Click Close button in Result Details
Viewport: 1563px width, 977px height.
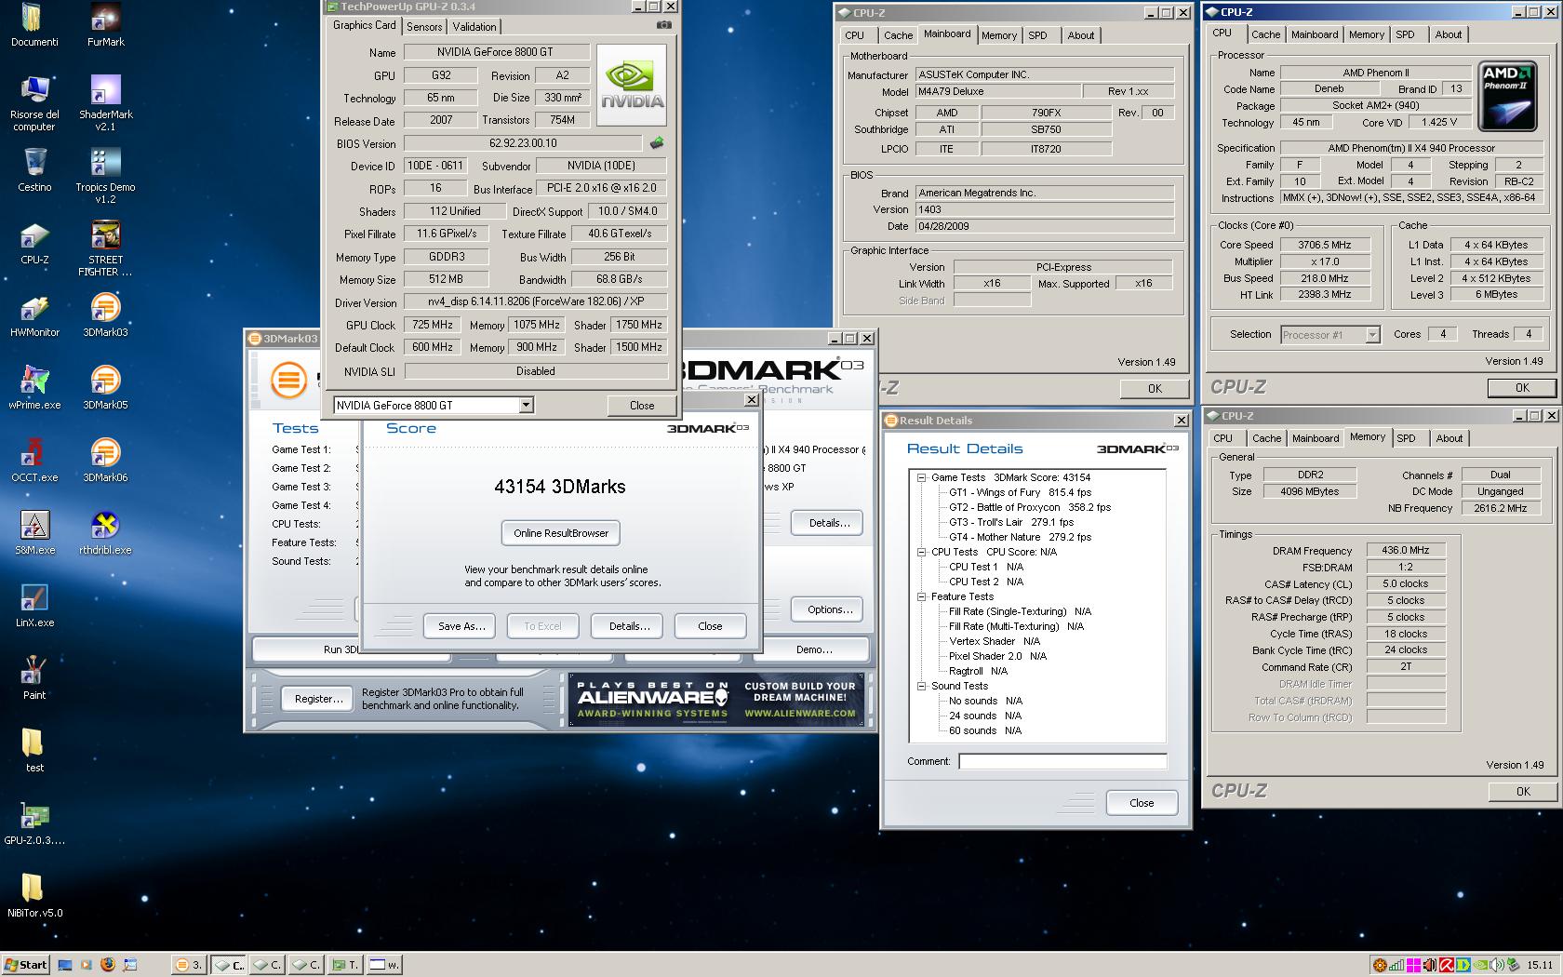click(1142, 803)
